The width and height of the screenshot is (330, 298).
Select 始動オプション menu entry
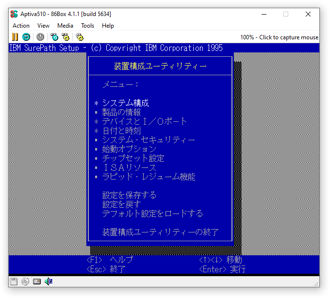tap(129, 149)
